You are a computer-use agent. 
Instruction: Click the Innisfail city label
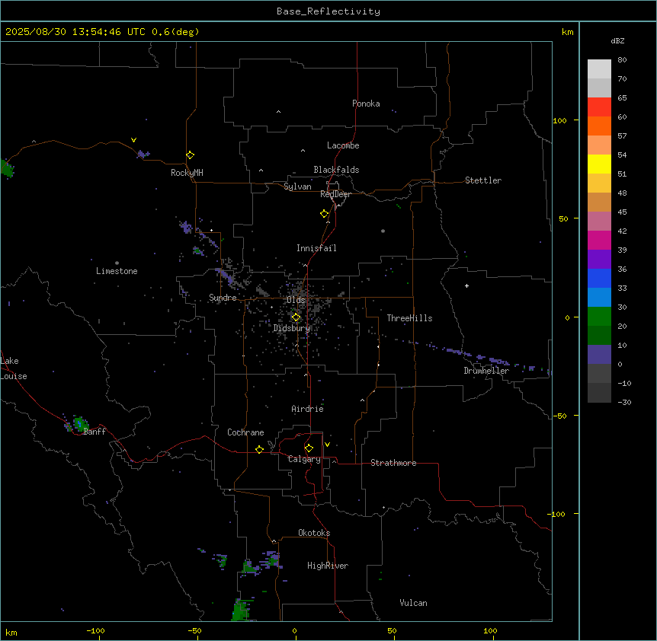pos(316,248)
